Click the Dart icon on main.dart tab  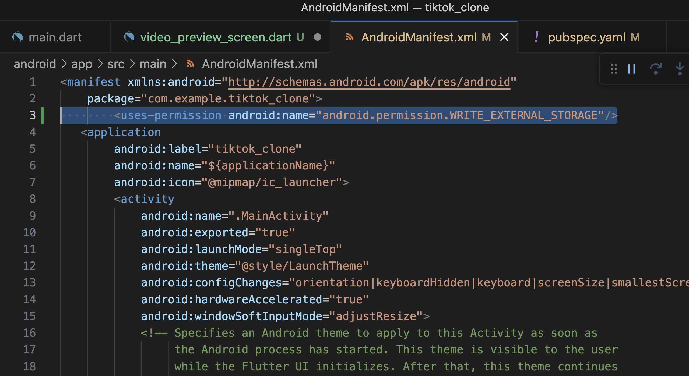tap(17, 37)
